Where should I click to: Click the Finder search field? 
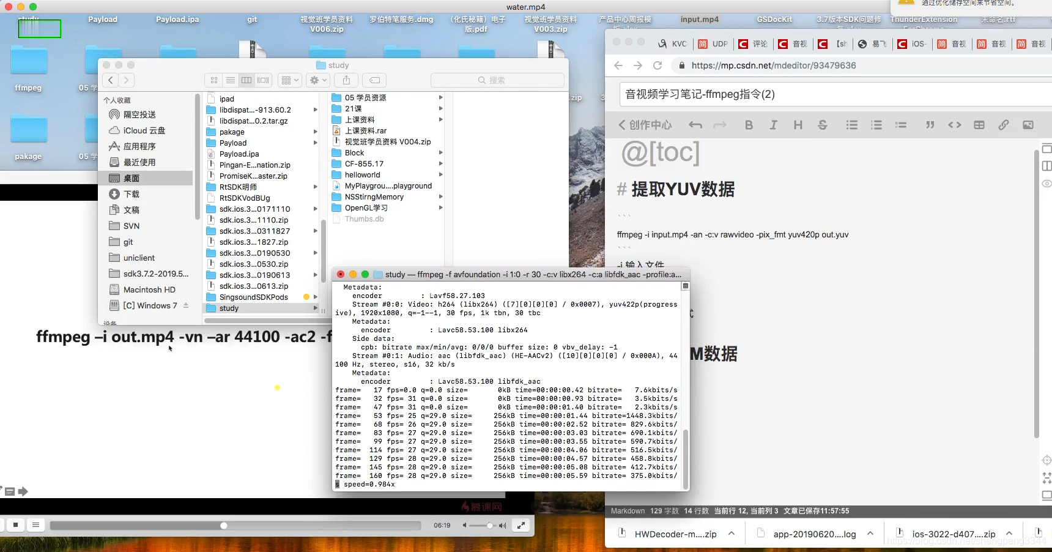coord(497,80)
